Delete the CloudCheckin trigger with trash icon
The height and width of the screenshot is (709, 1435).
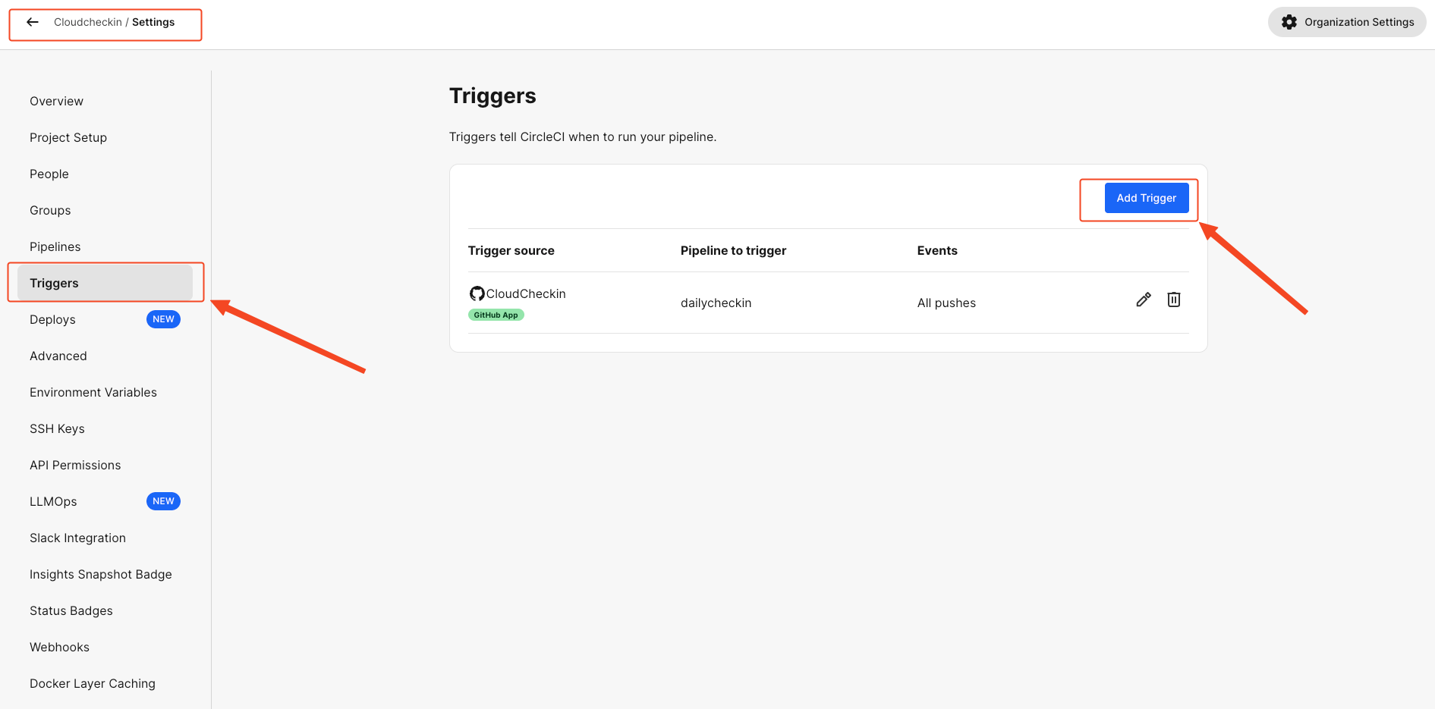(x=1174, y=300)
